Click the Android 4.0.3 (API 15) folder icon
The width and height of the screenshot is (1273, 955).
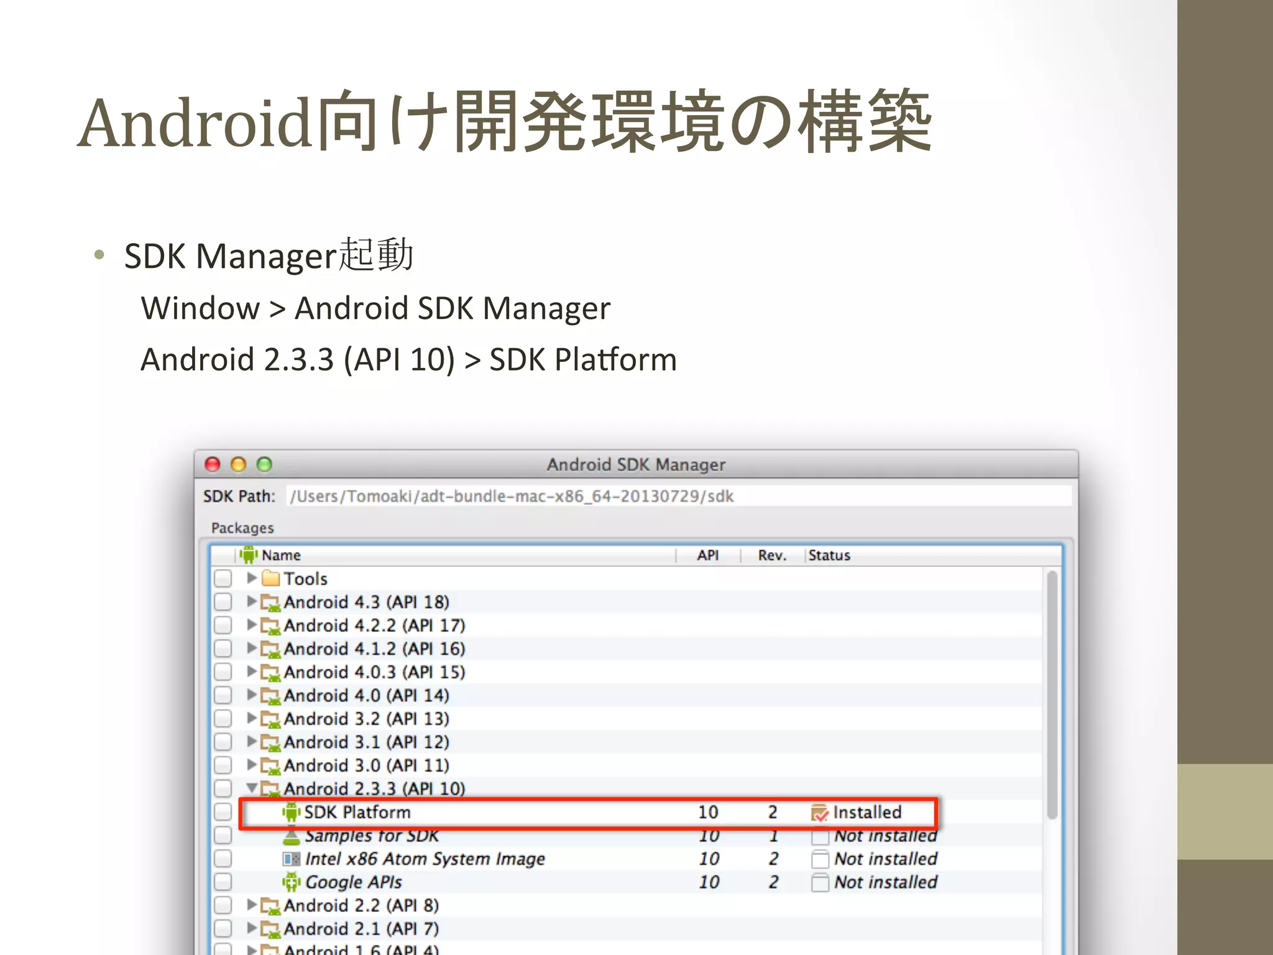click(x=270, y=672)
